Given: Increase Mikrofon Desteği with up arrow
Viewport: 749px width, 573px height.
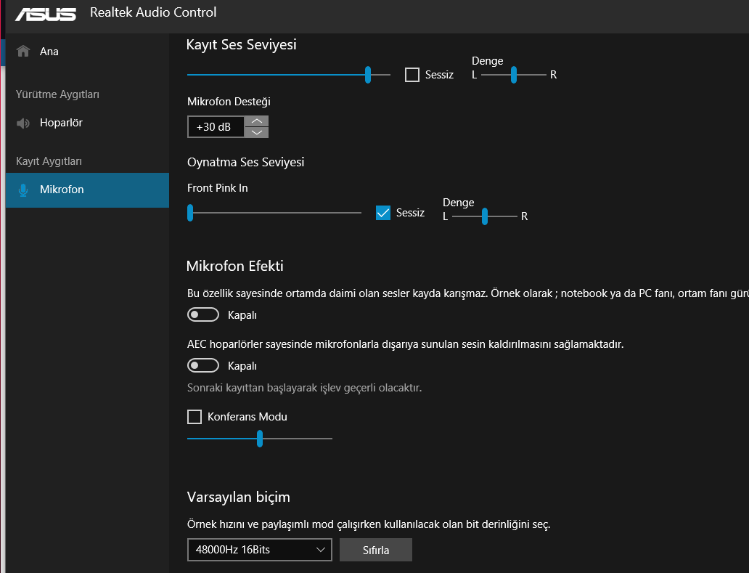Looking at the screenshot, I should click(256, 121).
